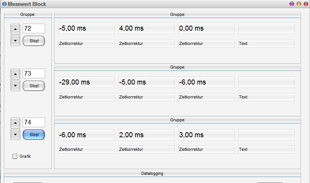Focus the group number field showing 74
This screenshot has height=183, width=310.
34,123
